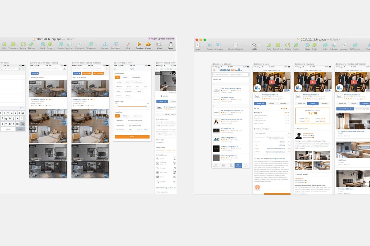
Task: Click Create Symbol in right window toolbar
Action: click(235, 45)
